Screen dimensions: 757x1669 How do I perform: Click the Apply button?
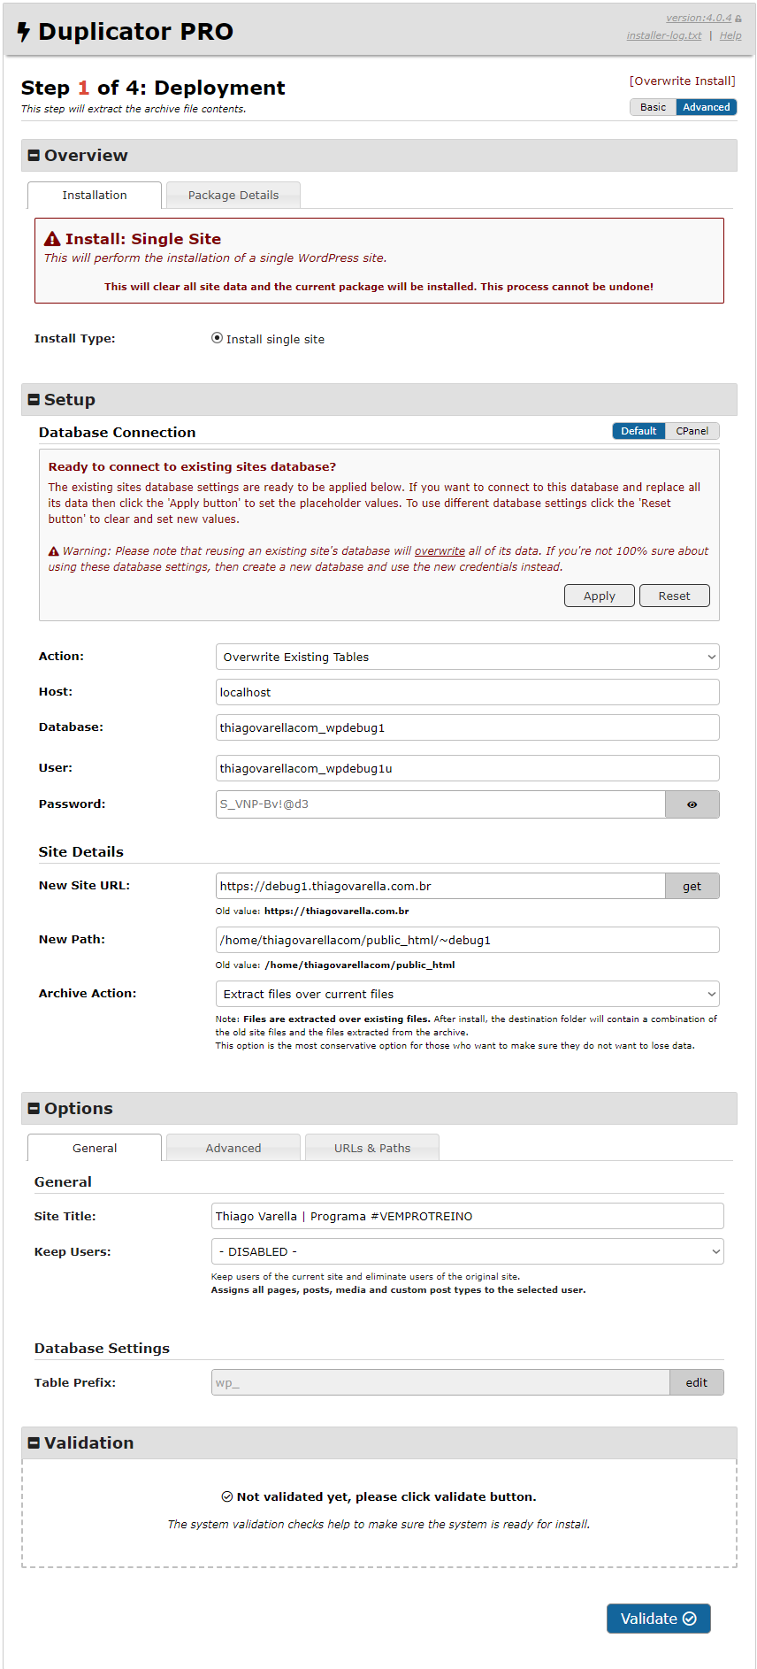(x=599, y=596)
